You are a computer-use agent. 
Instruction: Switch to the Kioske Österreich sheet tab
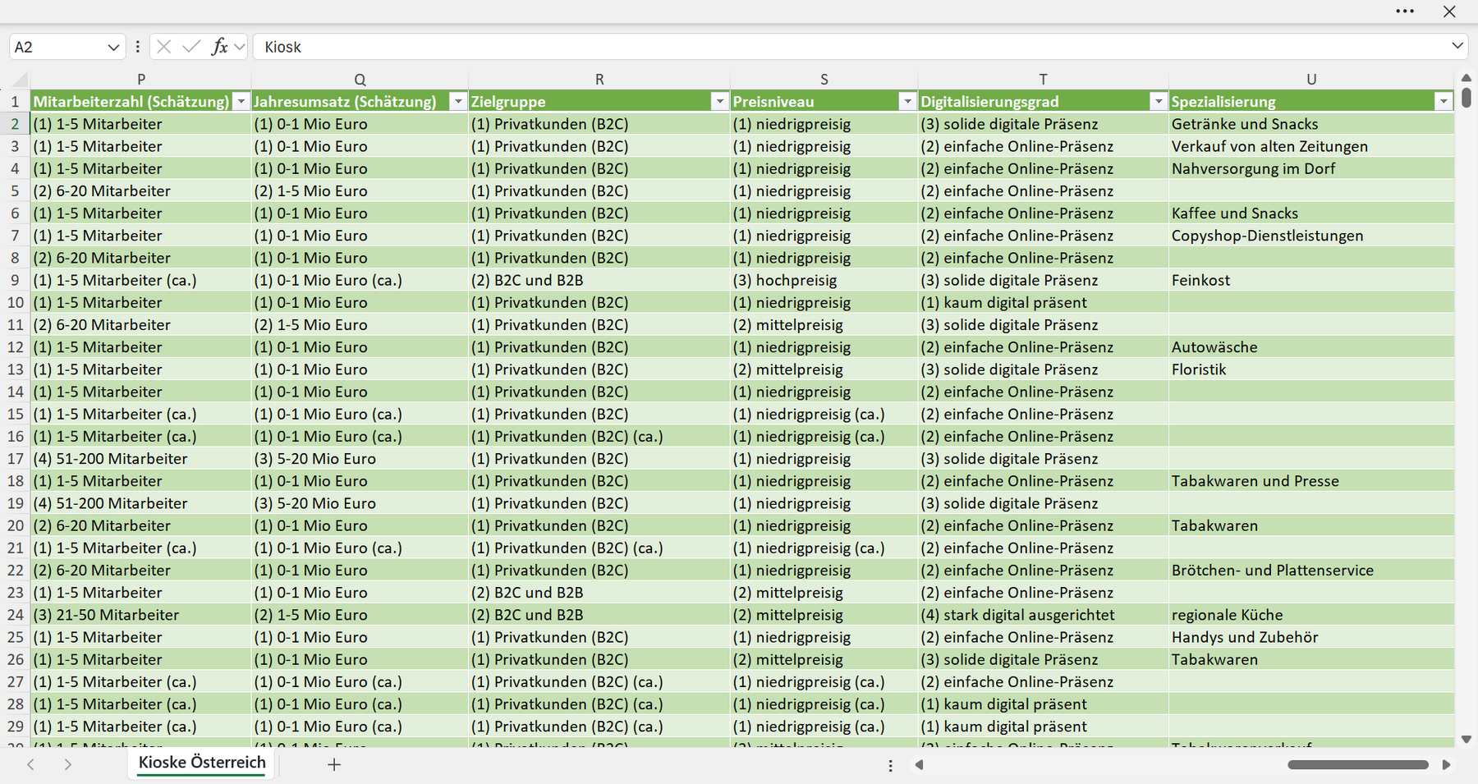tap(202, 763)
